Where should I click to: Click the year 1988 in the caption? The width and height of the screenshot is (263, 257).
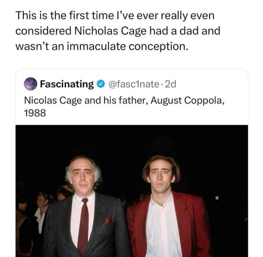click(x=35, y=113)
